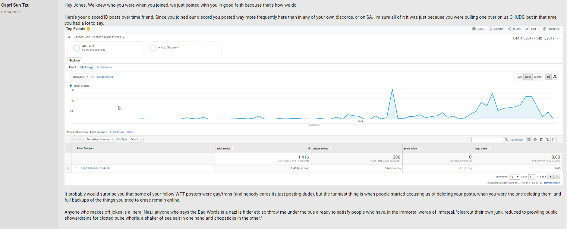Click the ALL breadcrumb link
The width and height of the screenshot is (567, 229).
[x=70, y=37]
